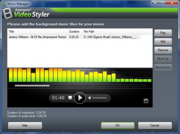Click the File Path column header

click(111, 32)
